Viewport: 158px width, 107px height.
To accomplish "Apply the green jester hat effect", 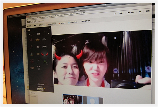I will (45, 61).
